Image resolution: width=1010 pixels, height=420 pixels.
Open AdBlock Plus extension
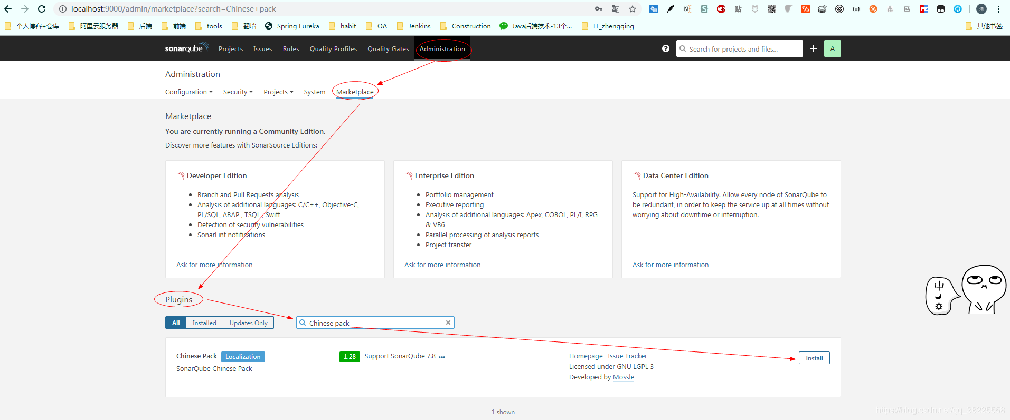721,9
